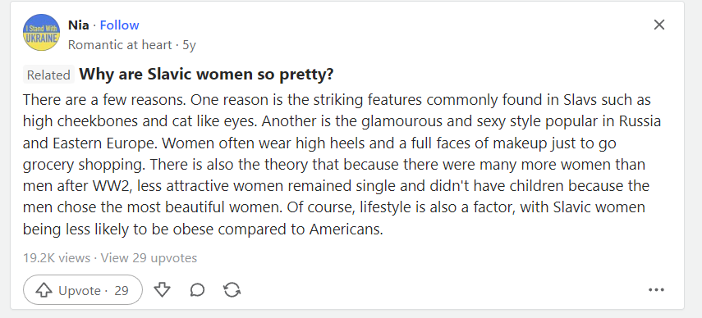Open comments via the speech bubble icon

197,290
